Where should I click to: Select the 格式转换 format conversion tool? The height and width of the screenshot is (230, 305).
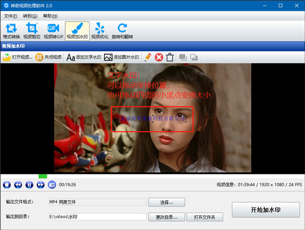(x=11, y=31)
